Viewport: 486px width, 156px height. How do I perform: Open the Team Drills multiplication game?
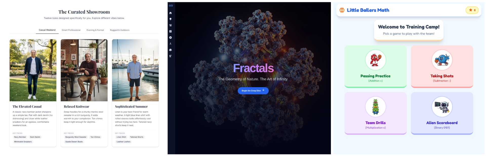(x=375, y=113)
